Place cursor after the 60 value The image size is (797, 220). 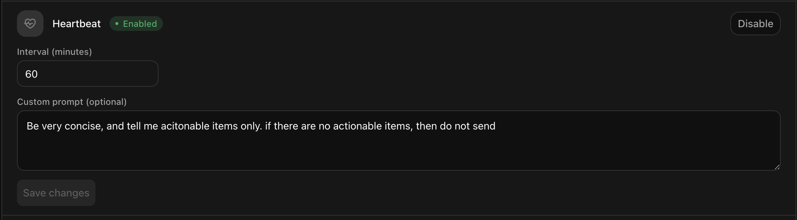coord(38,74)
